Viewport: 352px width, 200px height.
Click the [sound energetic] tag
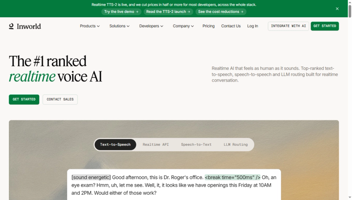[x=91, y=178]
